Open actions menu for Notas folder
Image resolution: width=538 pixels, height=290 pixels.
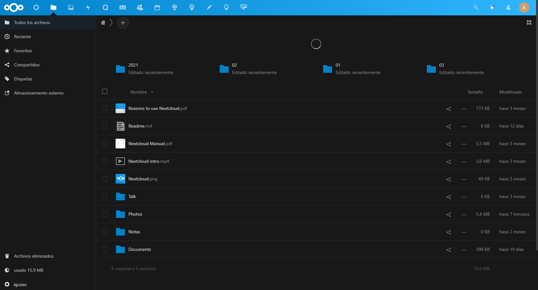464,232
